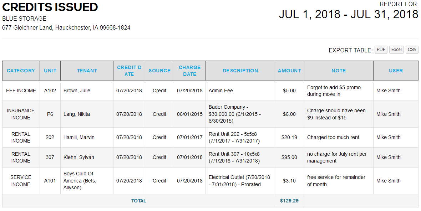Click unit 307 cell
Image resolution: width=421 pixels, height=211 pixels.
pyautogui.click(x=50, y=157)
